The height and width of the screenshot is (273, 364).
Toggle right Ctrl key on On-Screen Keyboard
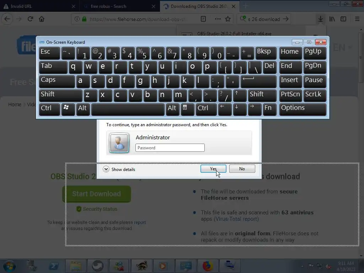click(206, 109)
